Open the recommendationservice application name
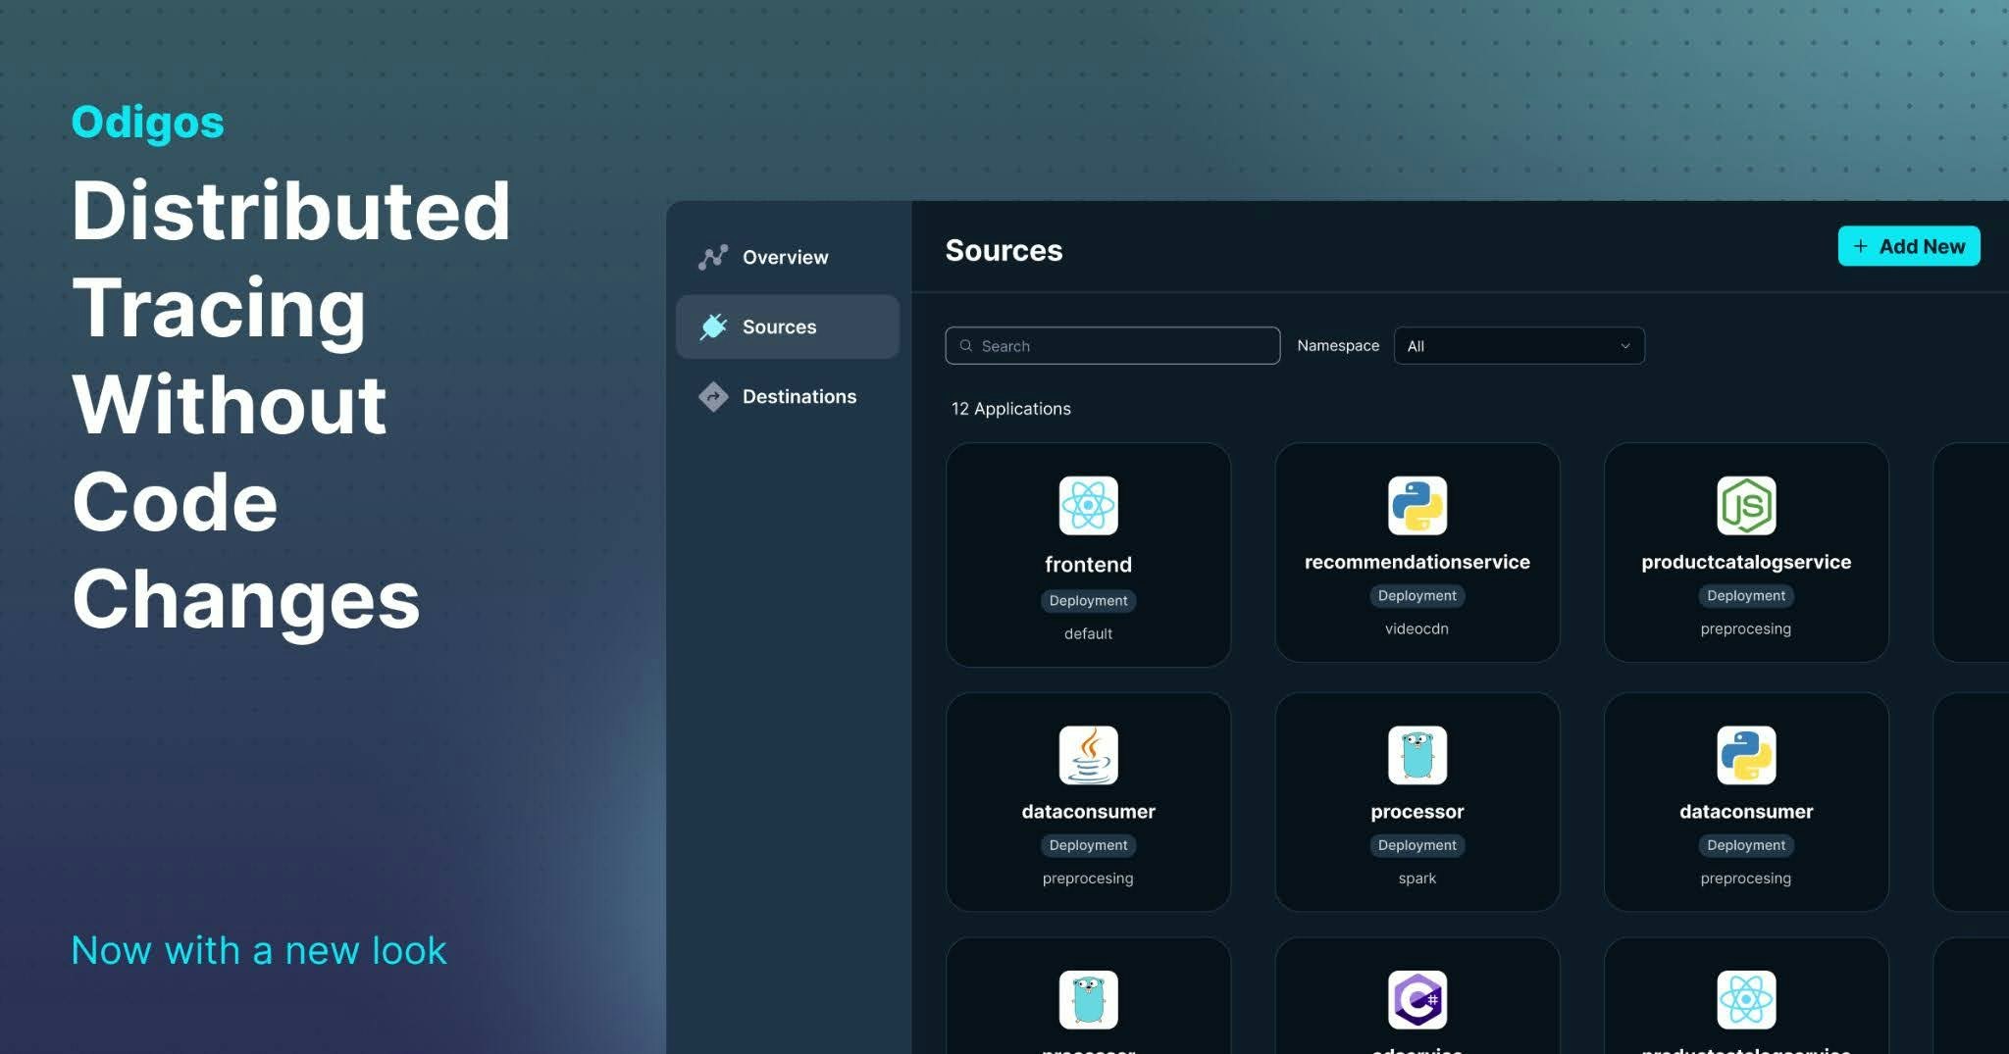Screen dimensions: 2009x1054 1417,562
